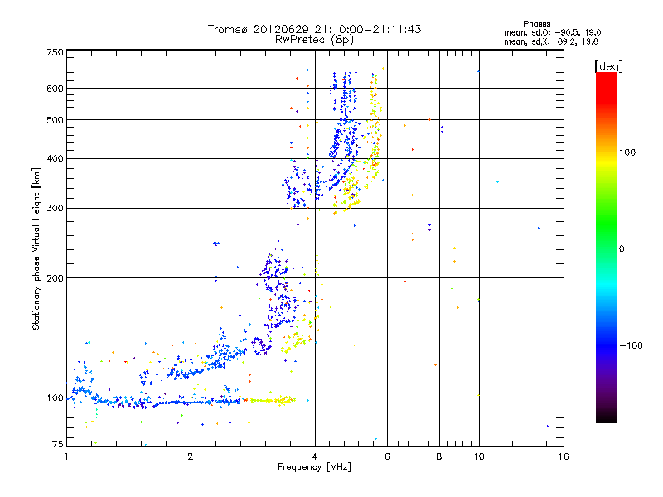Screen dimensions: 663x497
Task: Click the y-axis tick label '75'
Action: (58, 444)
